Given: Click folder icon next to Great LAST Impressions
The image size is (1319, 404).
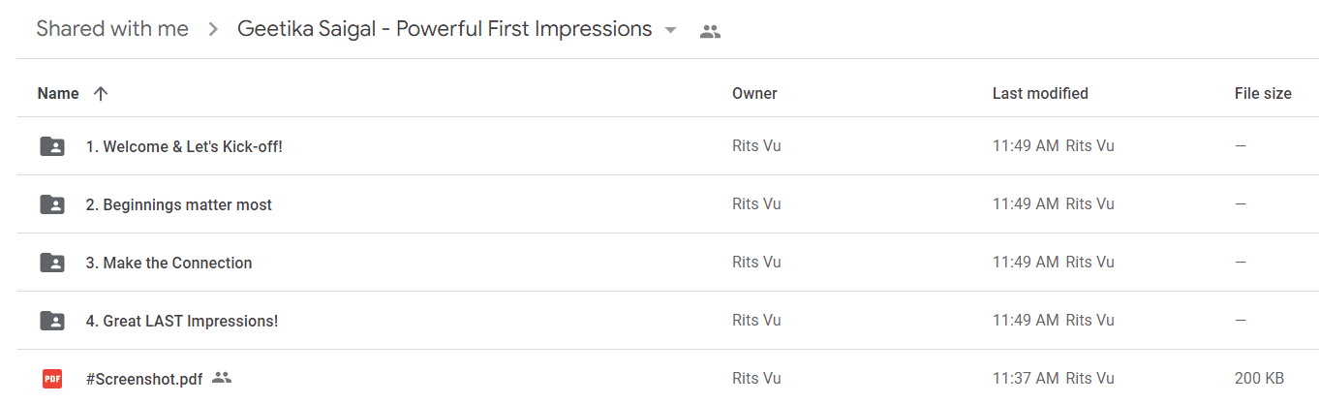Looking at the screenshot, I should pos(52,321).
